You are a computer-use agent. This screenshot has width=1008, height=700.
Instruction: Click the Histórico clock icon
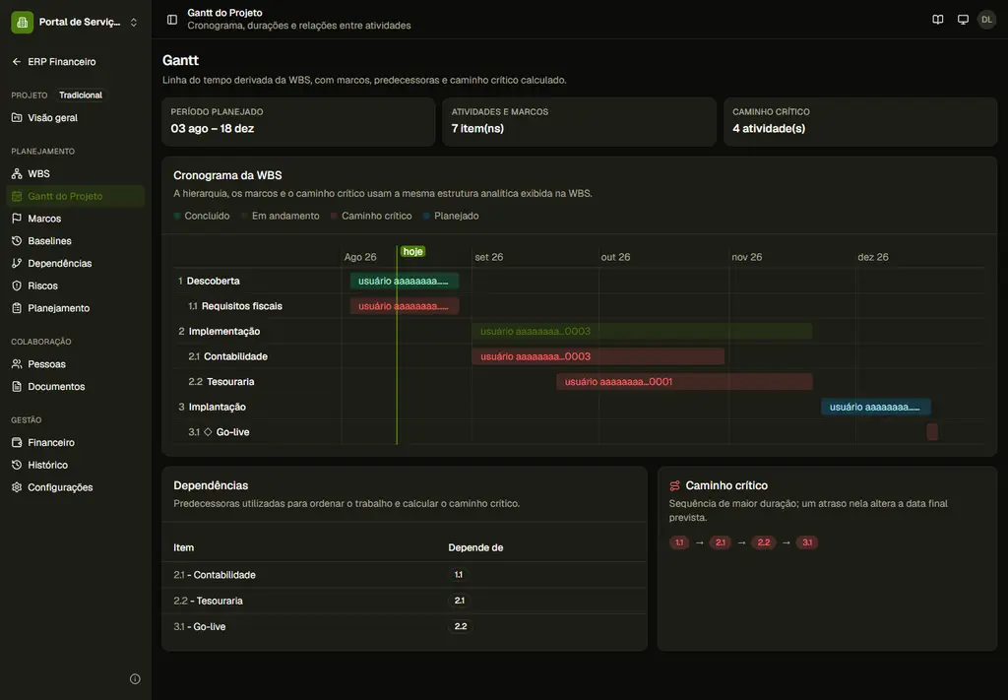(x=17, y=465)
